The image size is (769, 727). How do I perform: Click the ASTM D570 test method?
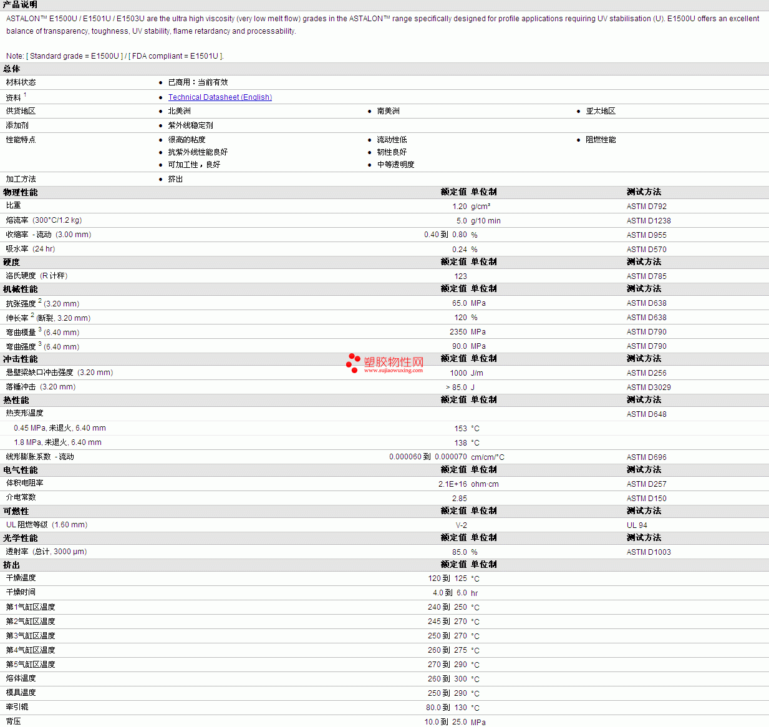647,250
